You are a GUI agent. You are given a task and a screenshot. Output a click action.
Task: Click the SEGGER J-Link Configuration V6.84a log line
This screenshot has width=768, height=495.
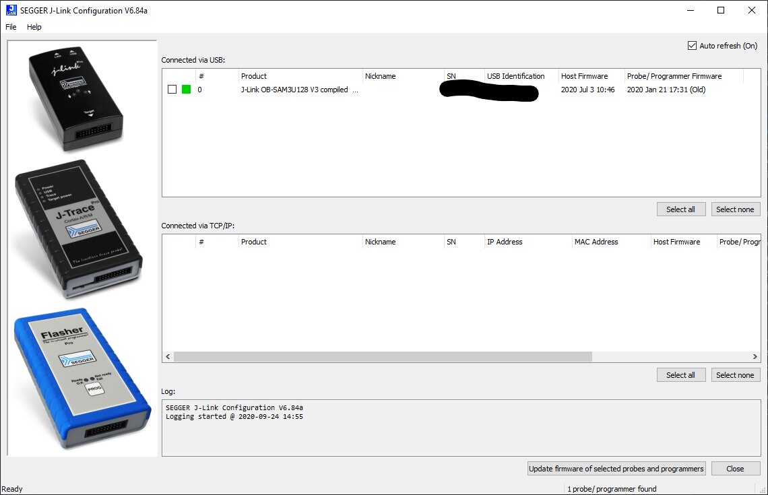234,407
